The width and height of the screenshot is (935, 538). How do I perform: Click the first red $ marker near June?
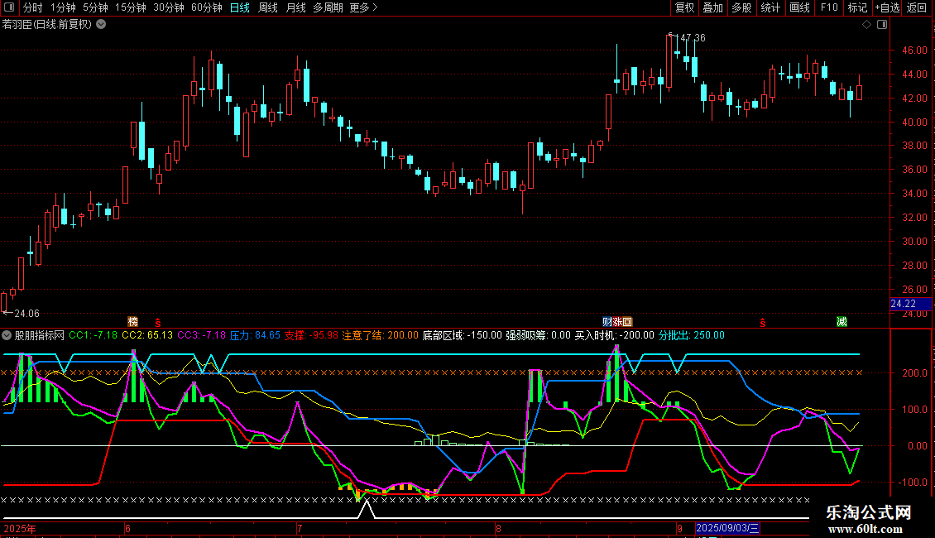coord(158,323)
